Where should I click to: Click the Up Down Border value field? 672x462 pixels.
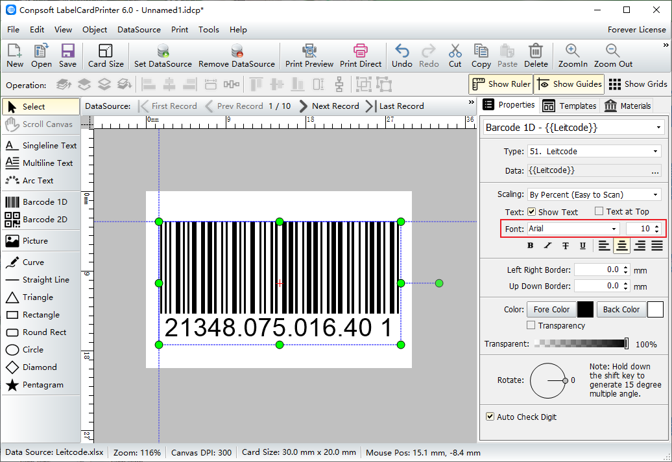pyautogui.click(x=598, y=286)
